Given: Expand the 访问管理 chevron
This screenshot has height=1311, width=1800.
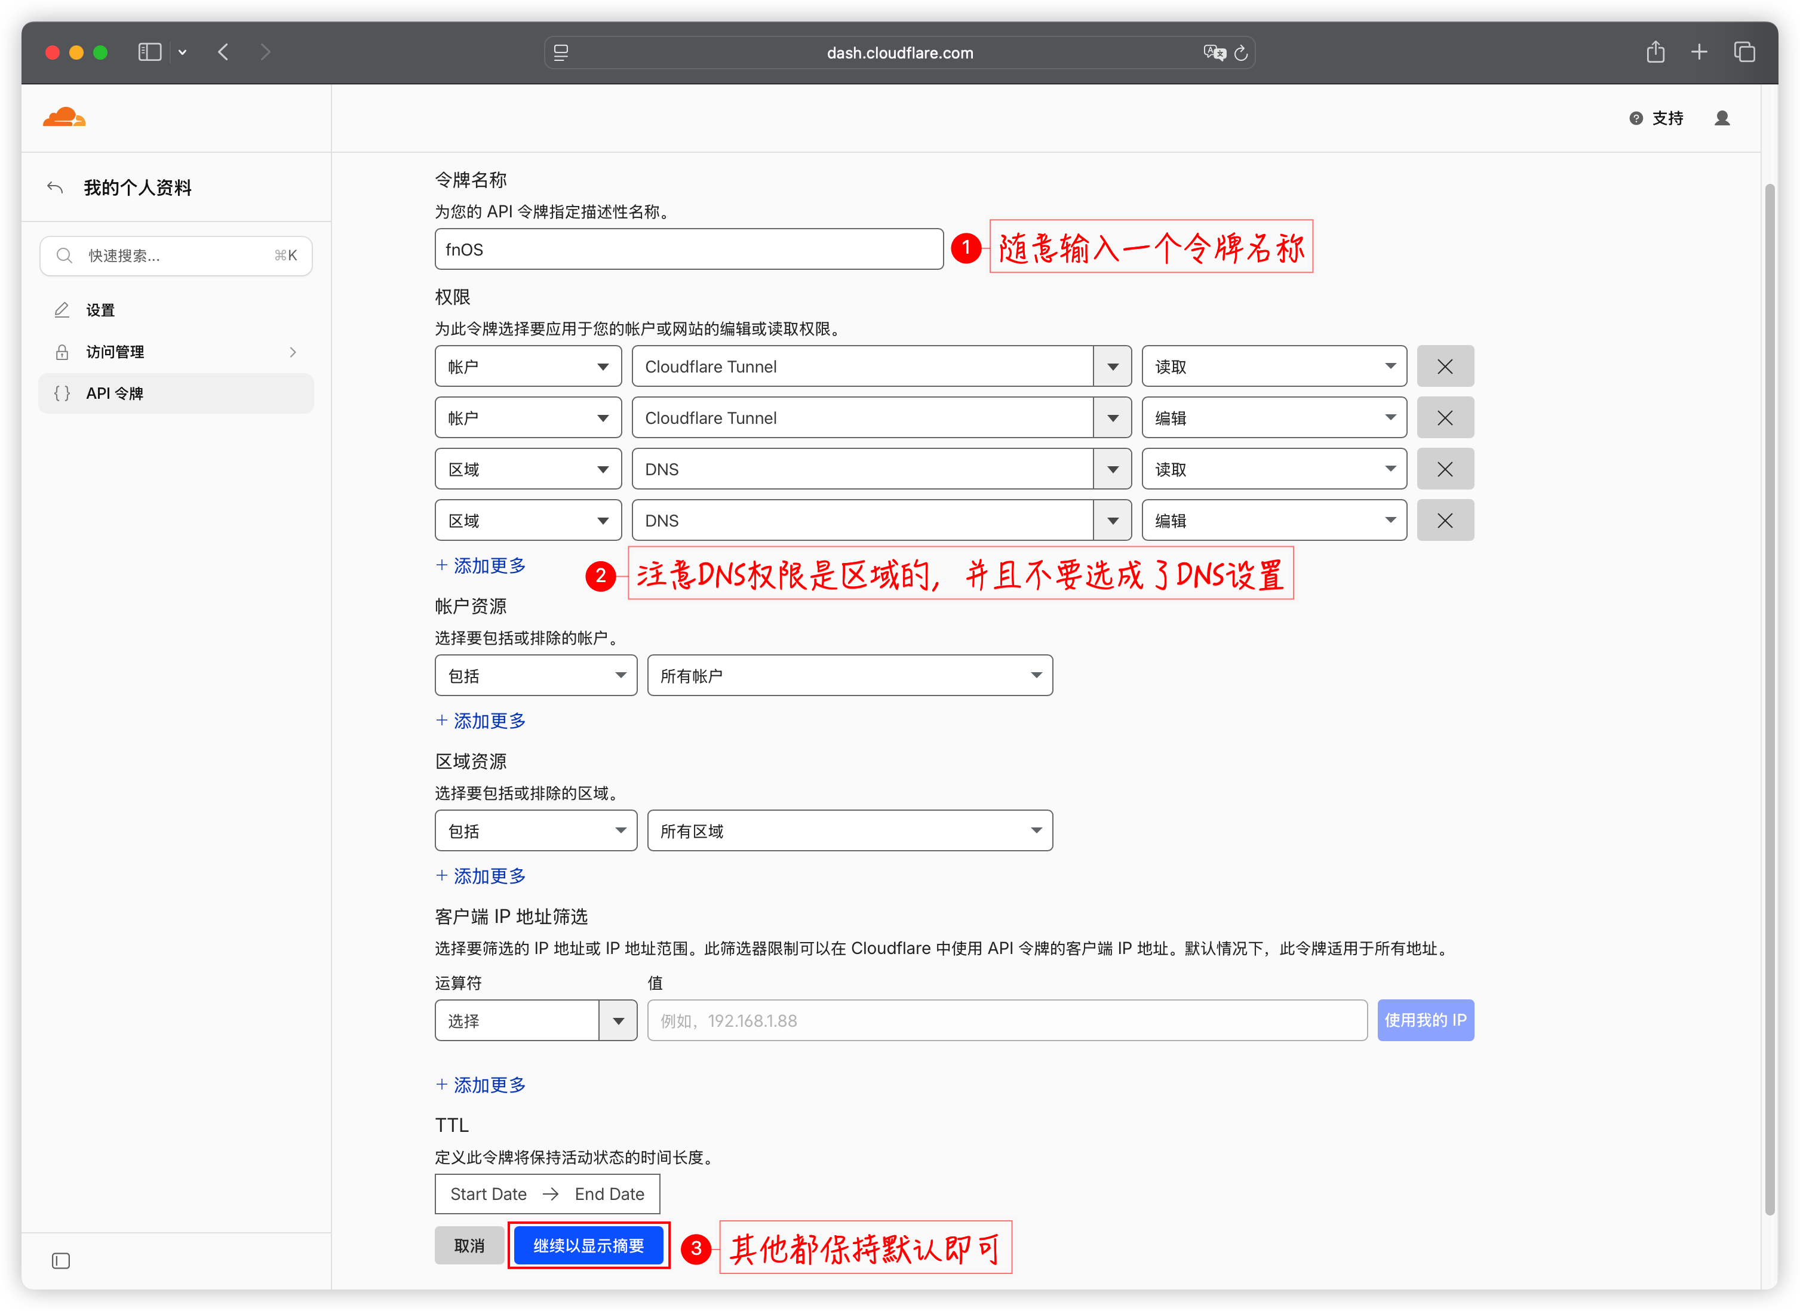Looking at the screenshot, I should [x=293, y=352].
